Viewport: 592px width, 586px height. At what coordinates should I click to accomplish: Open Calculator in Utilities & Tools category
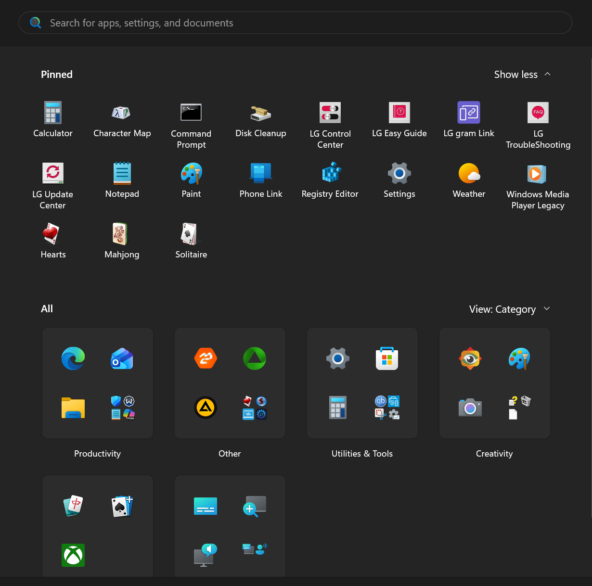[338, 408]
